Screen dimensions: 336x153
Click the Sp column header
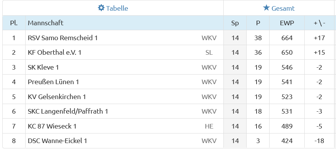tap(235, 23)
